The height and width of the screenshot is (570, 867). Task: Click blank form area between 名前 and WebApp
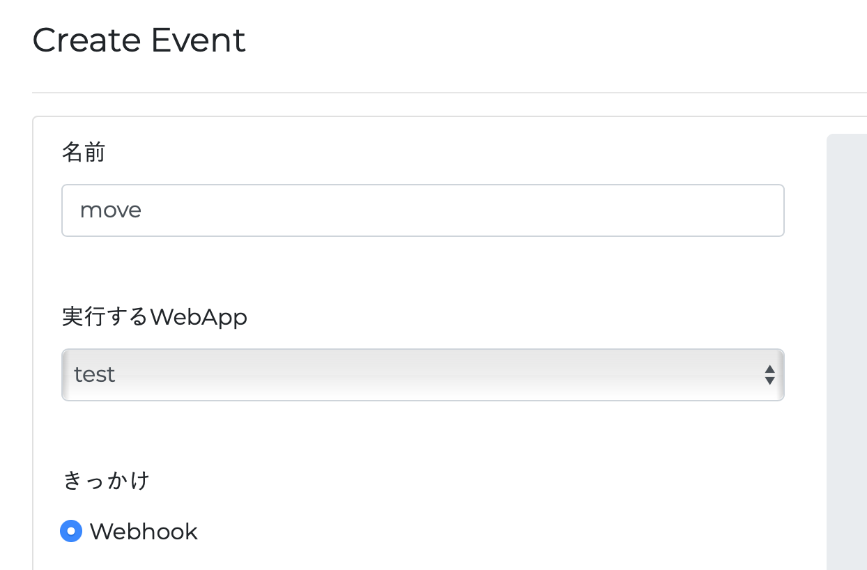(422, 273)
